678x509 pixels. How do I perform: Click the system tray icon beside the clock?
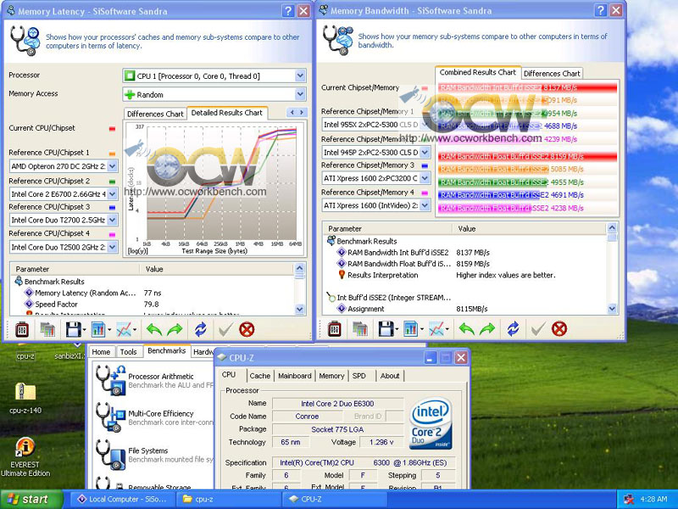click(x=629, y=500)
